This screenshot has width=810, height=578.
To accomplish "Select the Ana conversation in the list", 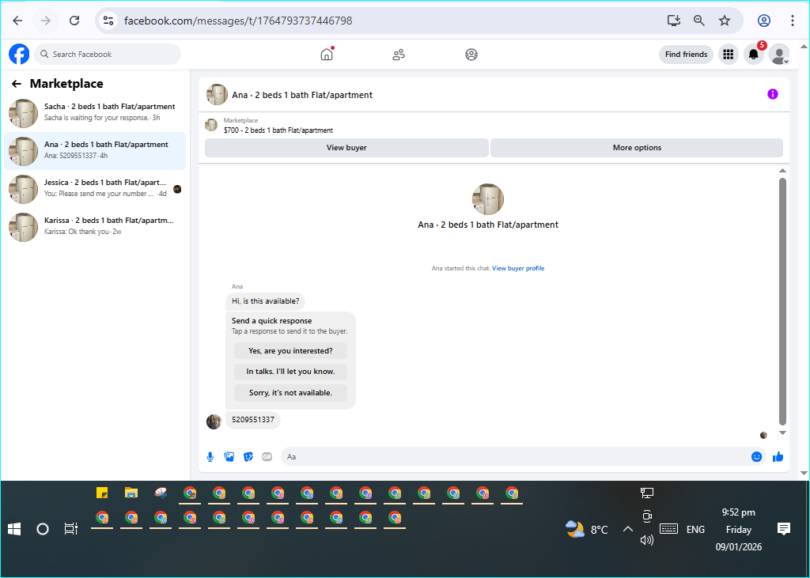I will click(x=95, y=151).
